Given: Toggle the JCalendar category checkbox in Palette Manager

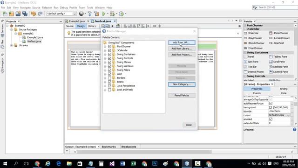Looking at the screenshot, I should pyautogui.click(x=110, y=50).
